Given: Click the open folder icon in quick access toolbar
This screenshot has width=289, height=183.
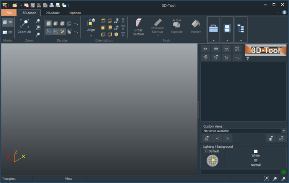Looking at the screenshot, I should 15,5.
